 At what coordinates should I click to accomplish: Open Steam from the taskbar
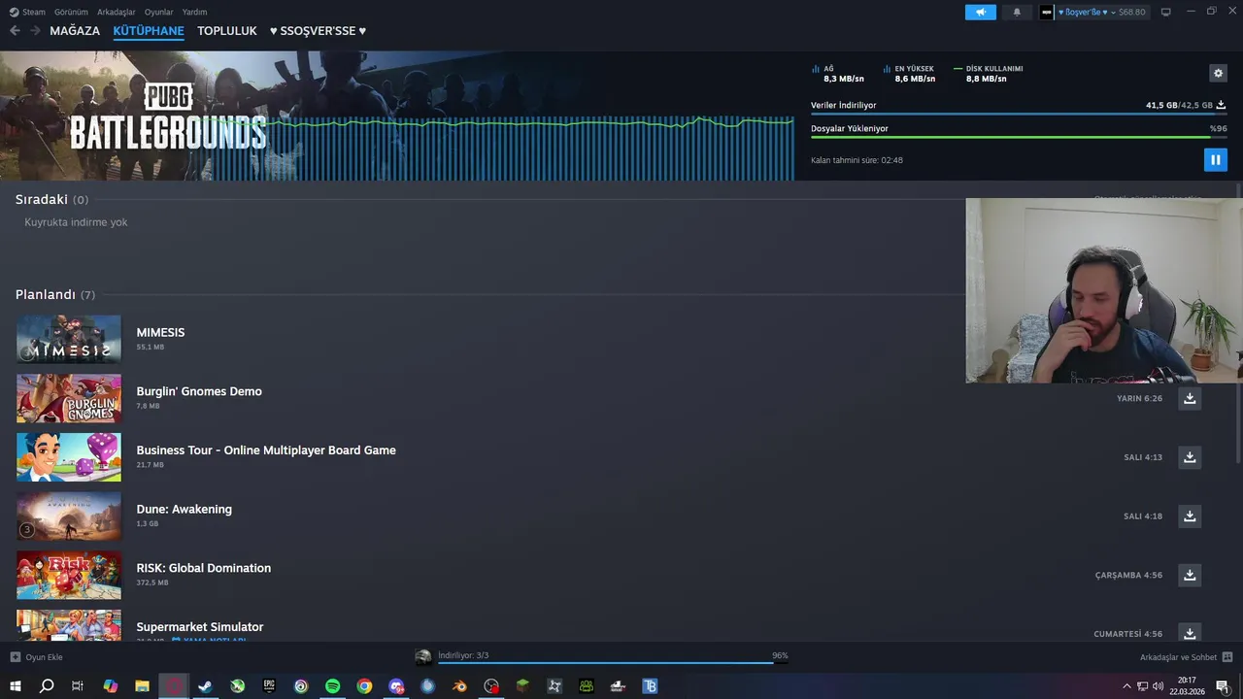(x=205, y=686)
